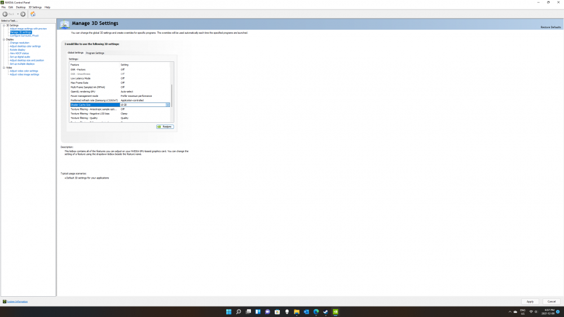Click the volume speaker tray icon

pyautogui.click(x=536, y=311)
